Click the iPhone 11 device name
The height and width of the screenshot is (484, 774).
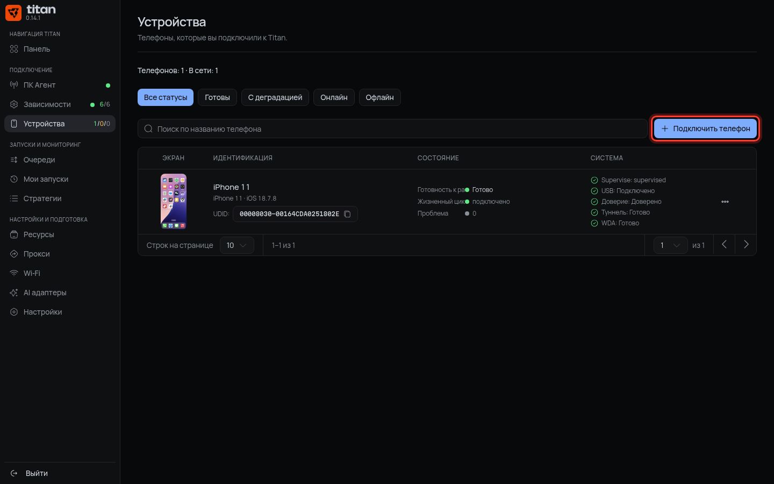(x=231, y=187)
